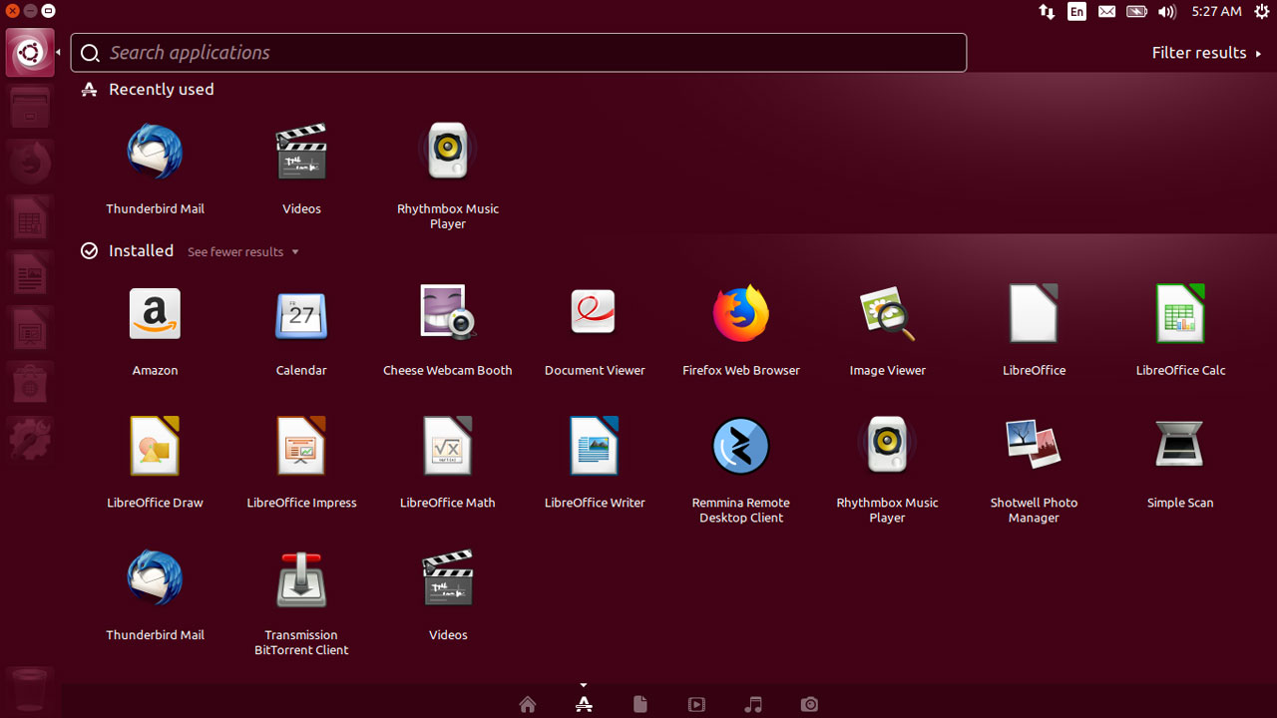Click the Search applications field
The width and height of the screenshot is (1277, 718).
click(519, 53)
